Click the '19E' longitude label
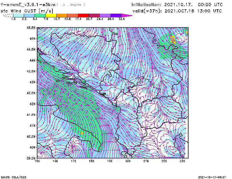This screenshot has width=232, height=179. (110, 161)
